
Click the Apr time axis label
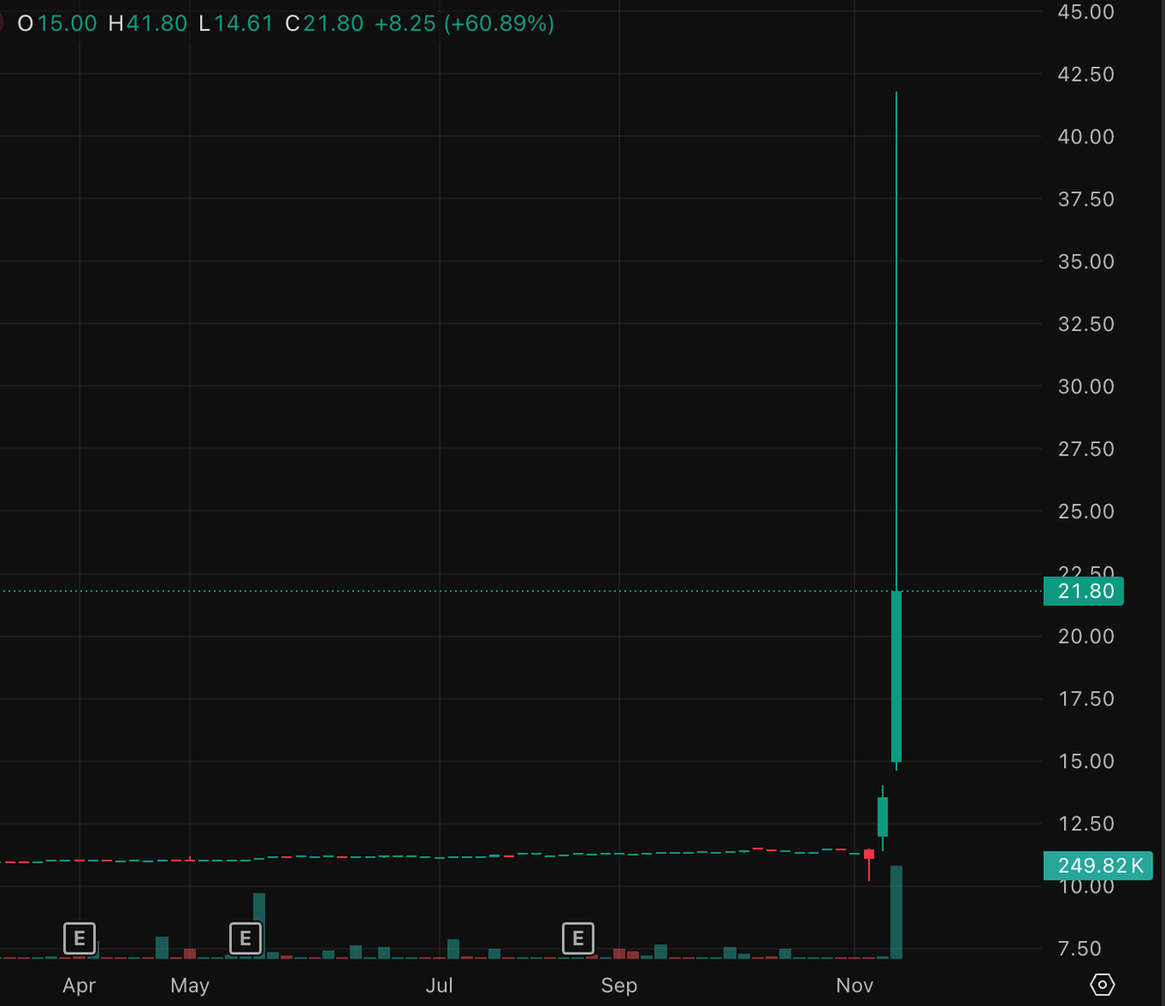tap(79, 986)
